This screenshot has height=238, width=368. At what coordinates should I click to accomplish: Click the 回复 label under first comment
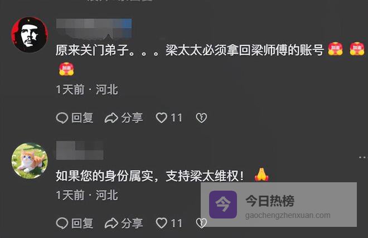pos(83,118)
